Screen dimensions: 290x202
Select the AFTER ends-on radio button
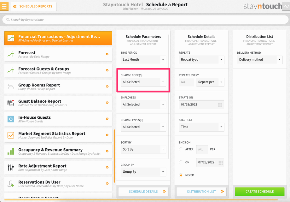181,149
